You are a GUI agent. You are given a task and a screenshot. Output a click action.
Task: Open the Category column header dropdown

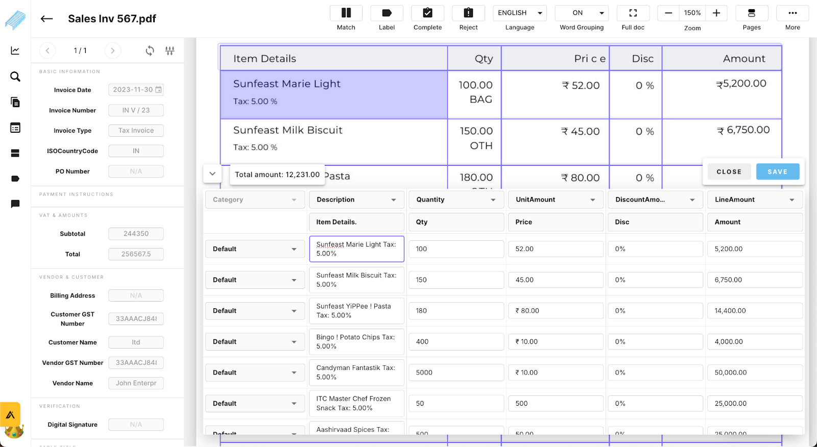coord(255,200)
